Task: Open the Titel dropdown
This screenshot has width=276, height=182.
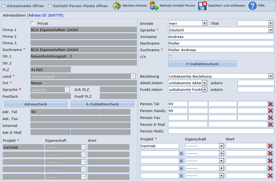Action: click(270, 23)
